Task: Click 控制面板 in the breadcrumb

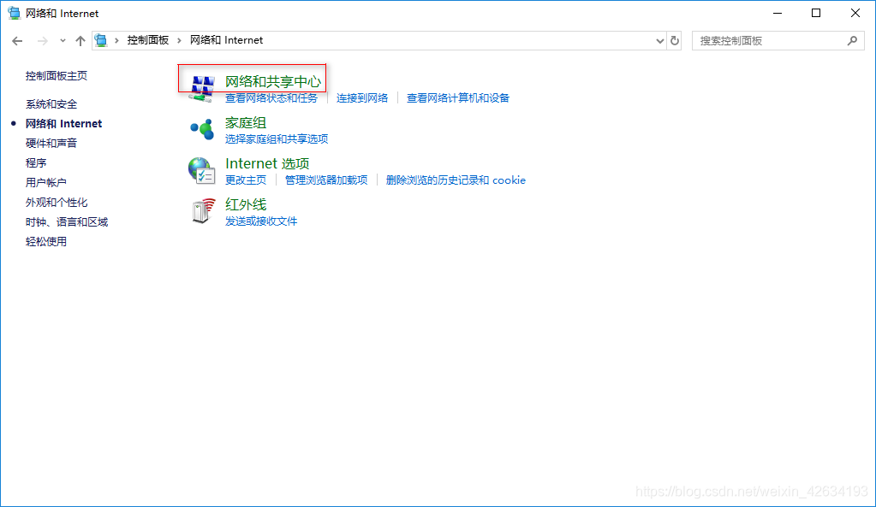Action: tap(148, 40)
